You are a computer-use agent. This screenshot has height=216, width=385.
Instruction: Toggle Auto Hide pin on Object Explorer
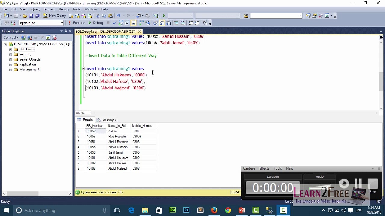pos(66,31)
